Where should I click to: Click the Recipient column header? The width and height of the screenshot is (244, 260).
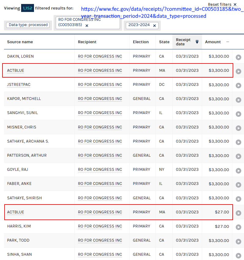[x=87, y=42]
